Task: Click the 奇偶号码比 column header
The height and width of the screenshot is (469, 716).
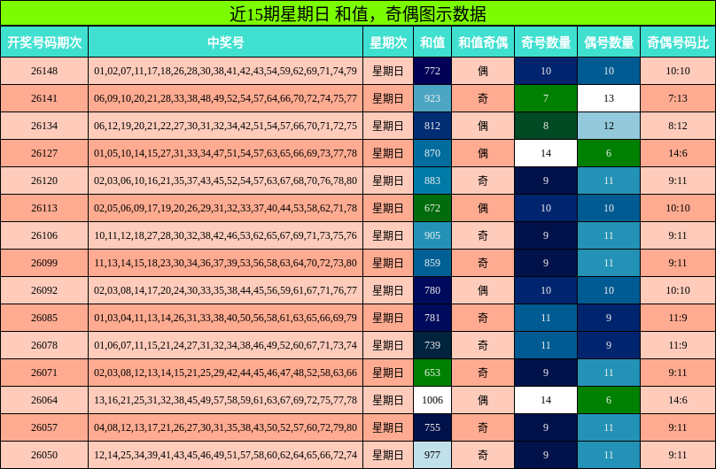Action: coord(678,42)
